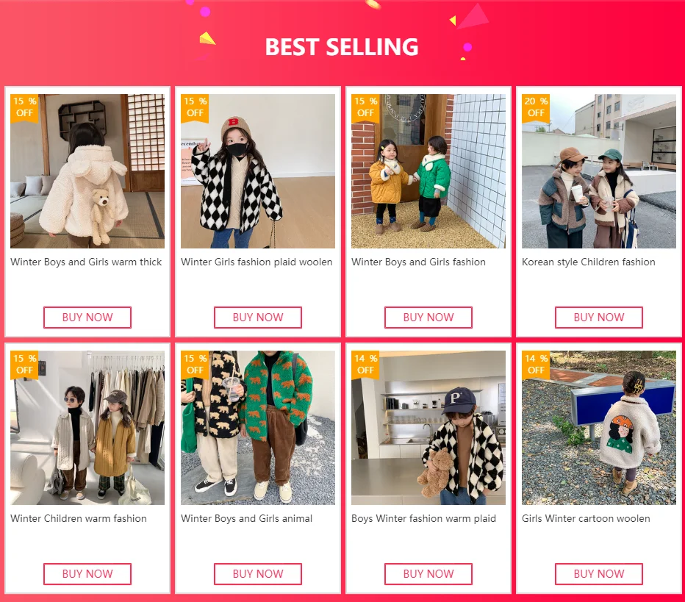Click BUY NOW for Winter Boys and Girls animal
685x602 pixels.
point(258,573)
